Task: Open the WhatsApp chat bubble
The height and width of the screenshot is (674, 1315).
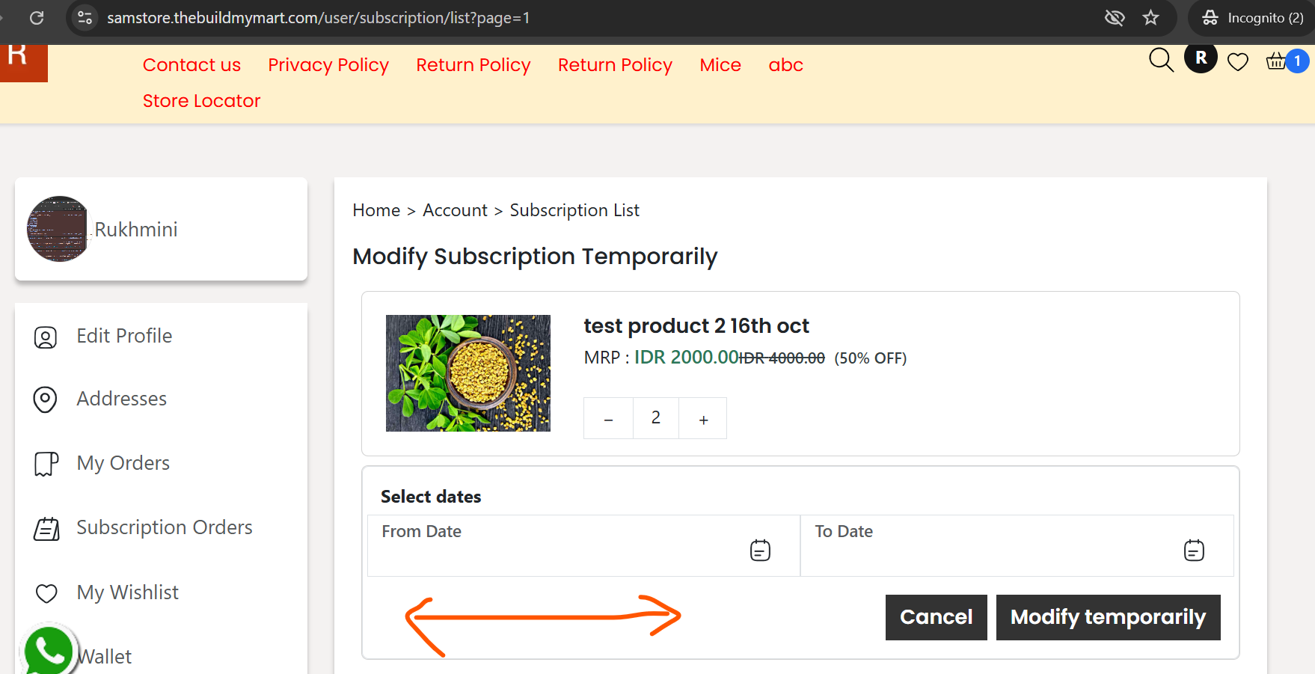Action: 49,649
